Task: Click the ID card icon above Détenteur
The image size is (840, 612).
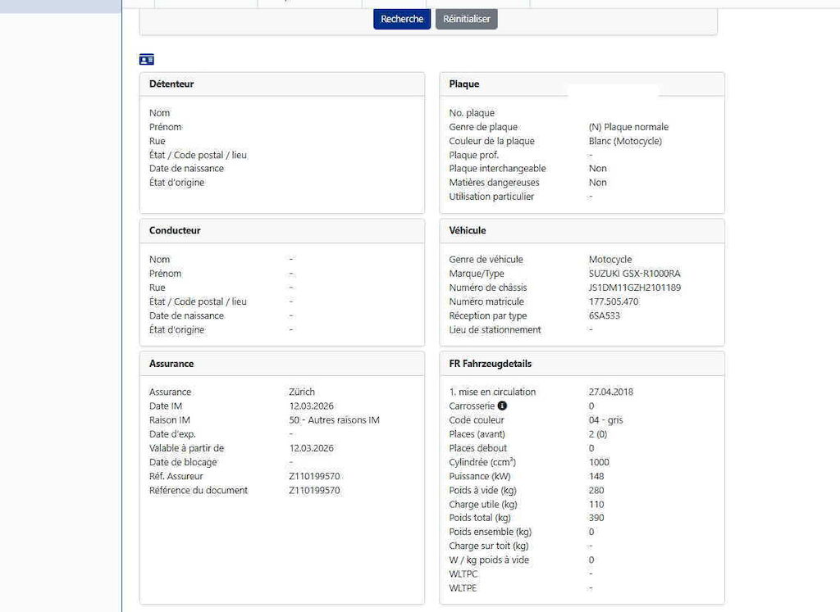Action: pyautogui.click(x=147, y=59)
